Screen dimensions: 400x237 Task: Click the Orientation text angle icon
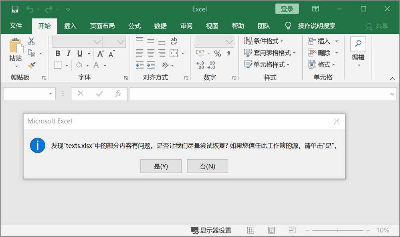[x=165, y=65]
